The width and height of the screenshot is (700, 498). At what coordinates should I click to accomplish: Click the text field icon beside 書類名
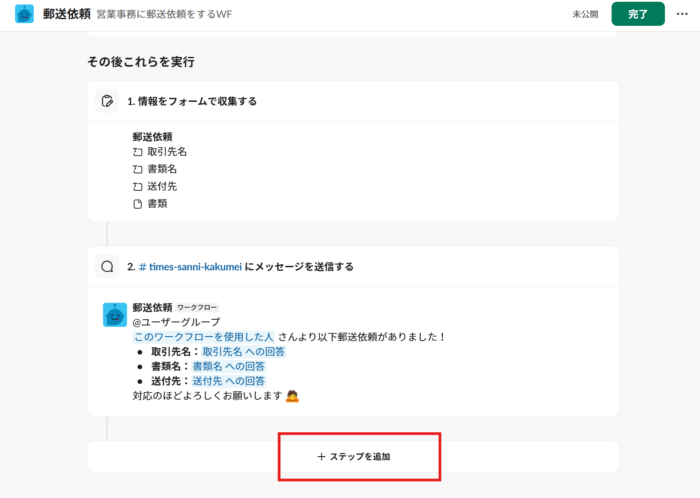click(x=138, y=169)
